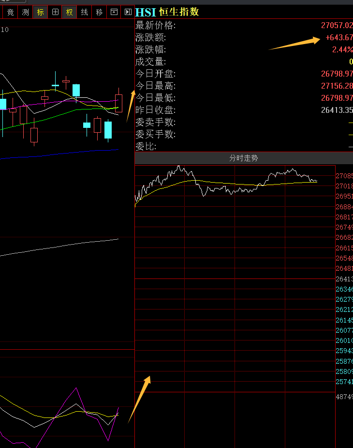Click the 测 toolbar button
Viewport: 353px width, 448px height.
click(25, 12)
